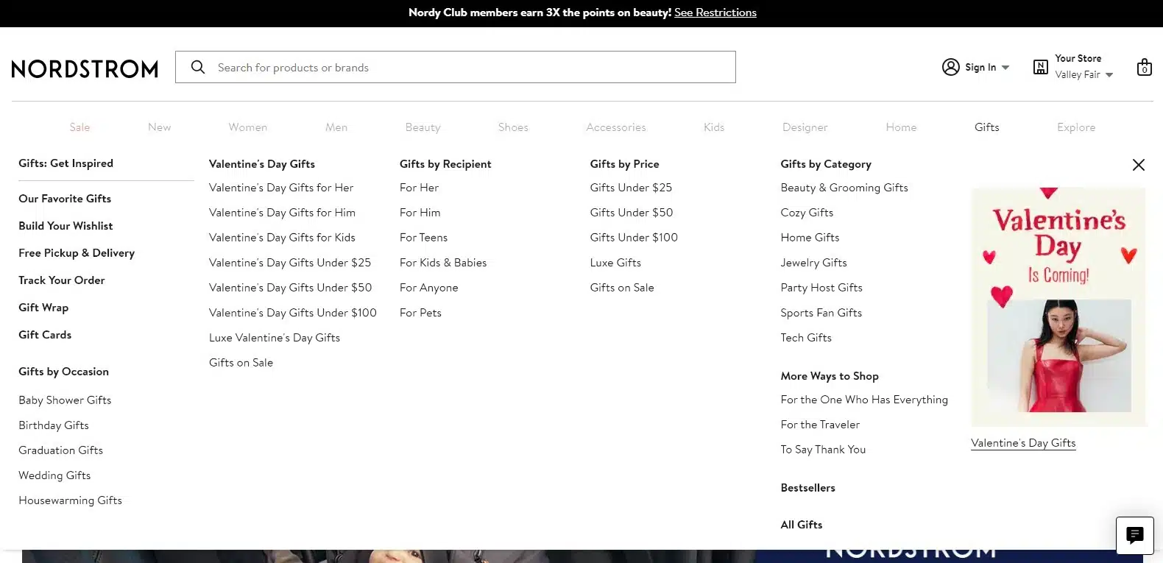Go to Build Your Wishlist
This screenshot has width=1163, height=563.
[66, 226]
